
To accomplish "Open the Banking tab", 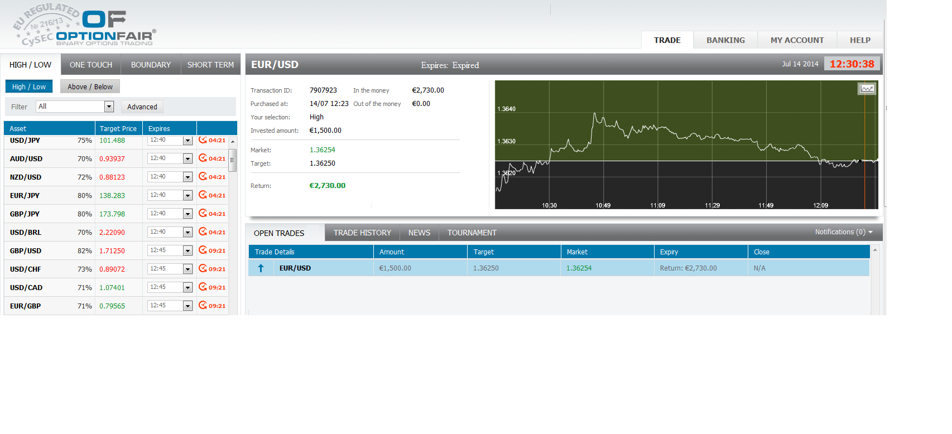I will tap(725, 40).
